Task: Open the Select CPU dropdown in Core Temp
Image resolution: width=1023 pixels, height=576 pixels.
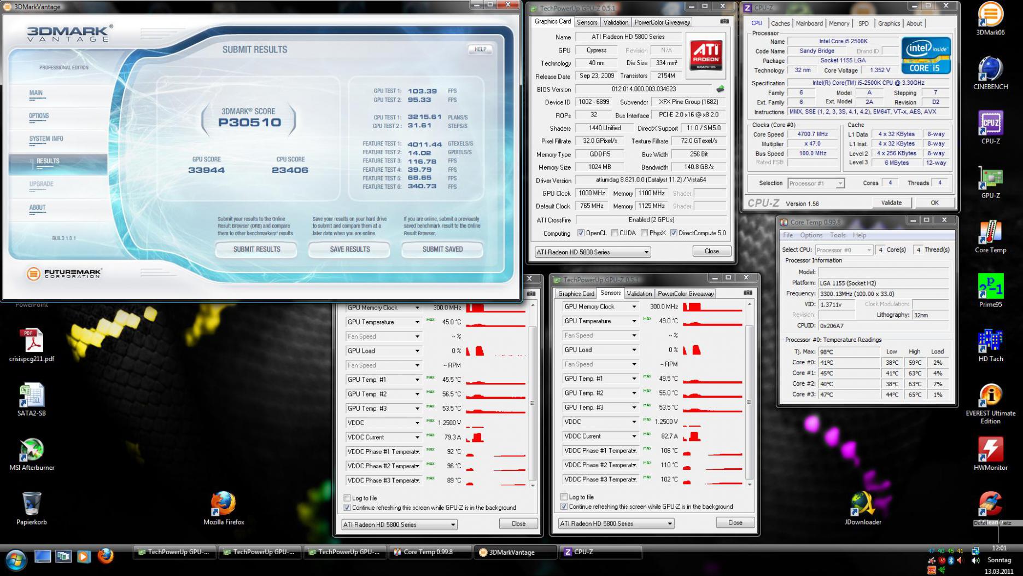Action: [x=844, y=249]
